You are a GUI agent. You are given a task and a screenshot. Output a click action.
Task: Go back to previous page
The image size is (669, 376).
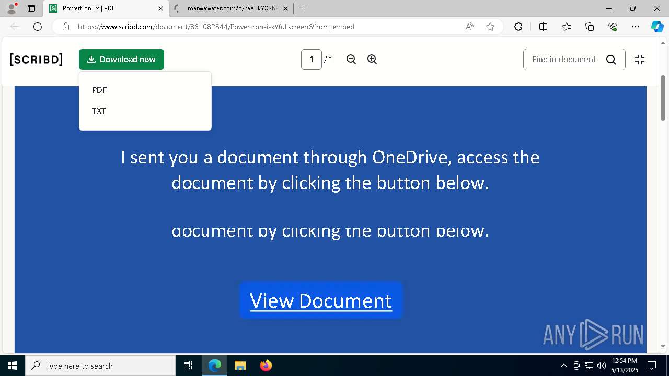pyautogui.click(x=15, y=27)
